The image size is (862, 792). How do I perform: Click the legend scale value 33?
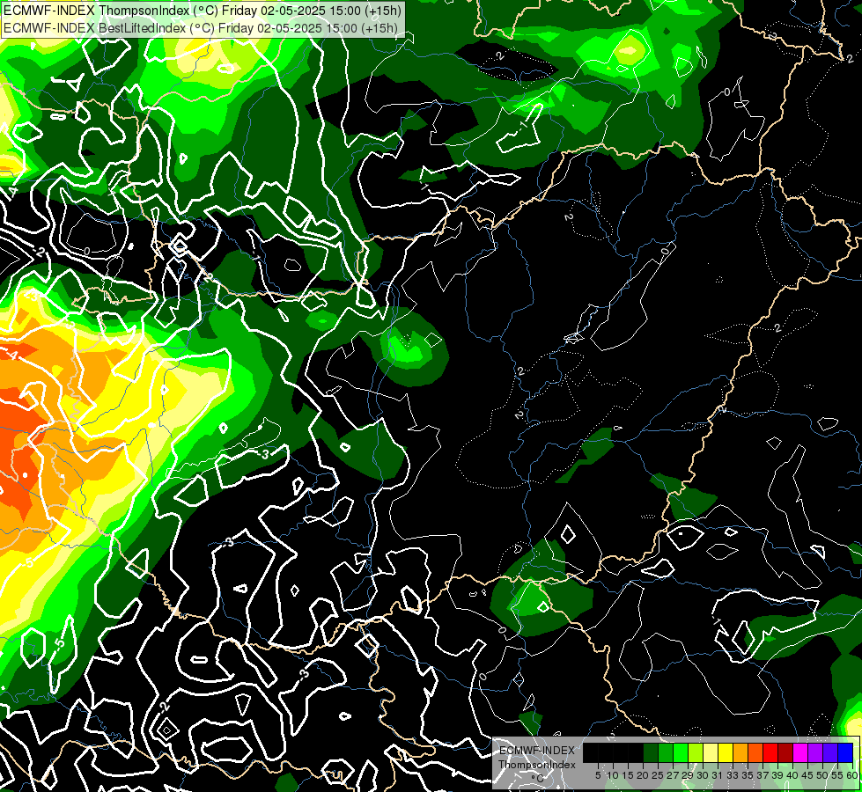point(733,775)
